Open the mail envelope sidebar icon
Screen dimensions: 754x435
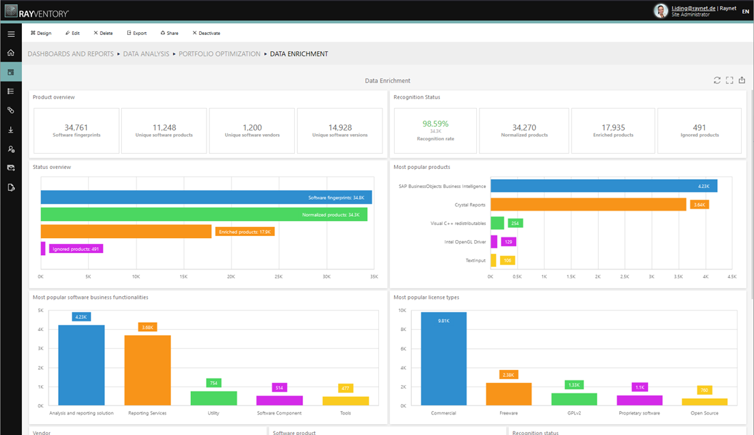click(11, 168)
